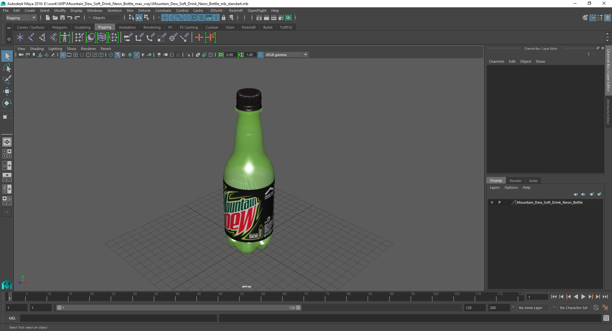Open the No Anim Layer dropdown
The width and height of the screenshot is (612, 331).
(533, 308)
